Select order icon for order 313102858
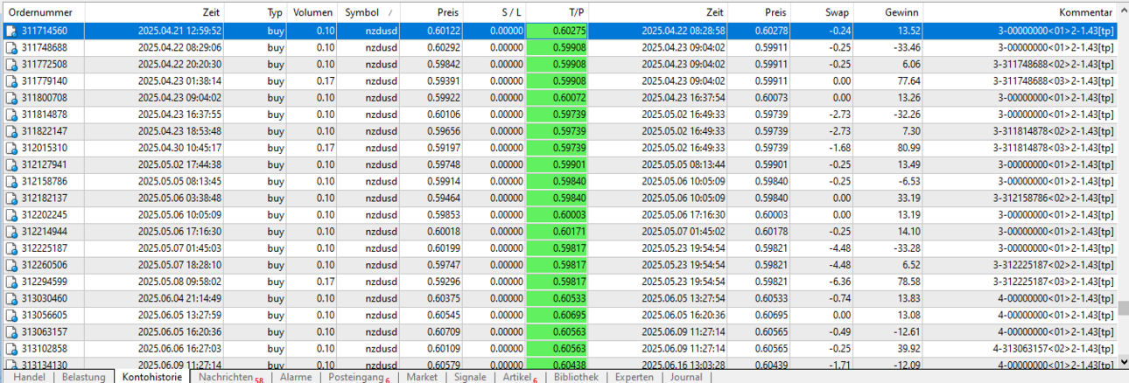Viewport: 1129px width, 383px height. click(11, 349)
